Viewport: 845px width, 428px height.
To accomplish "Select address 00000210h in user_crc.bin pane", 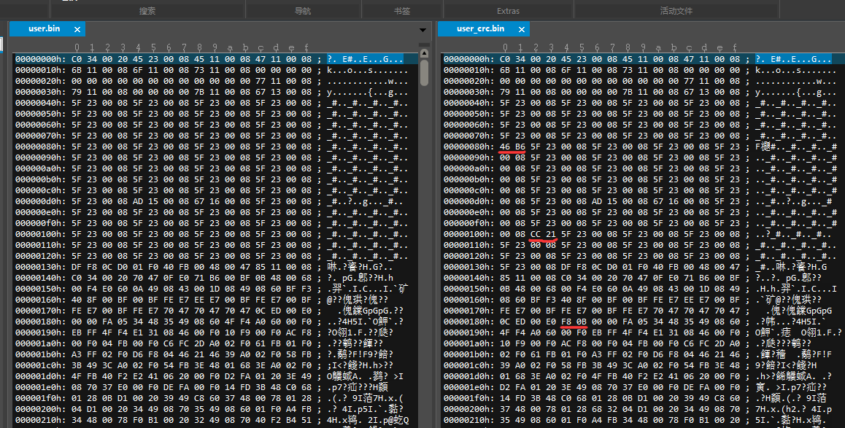I will [x=469, y=419].
